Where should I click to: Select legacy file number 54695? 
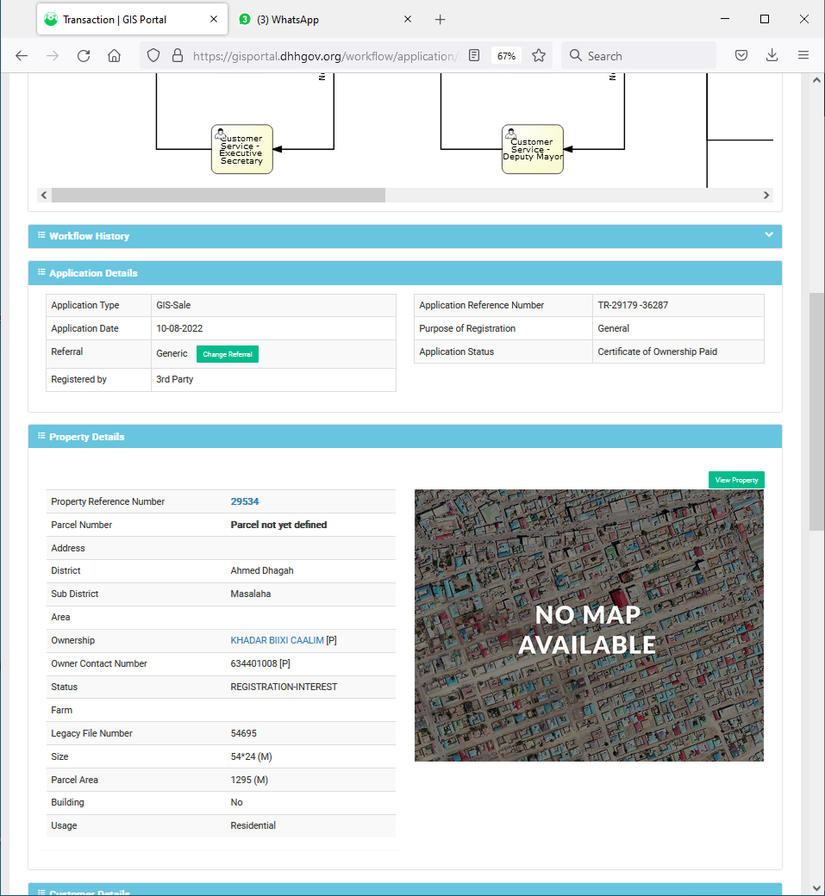click(x=244, y=733)
